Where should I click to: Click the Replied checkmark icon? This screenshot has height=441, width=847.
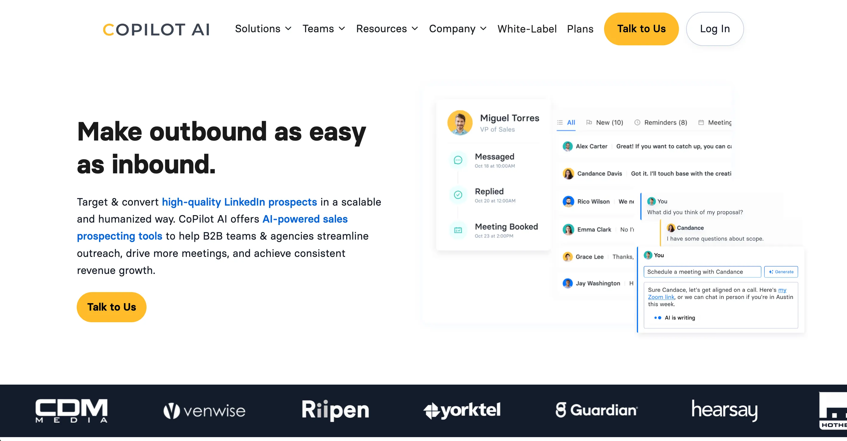click(458, 195)
